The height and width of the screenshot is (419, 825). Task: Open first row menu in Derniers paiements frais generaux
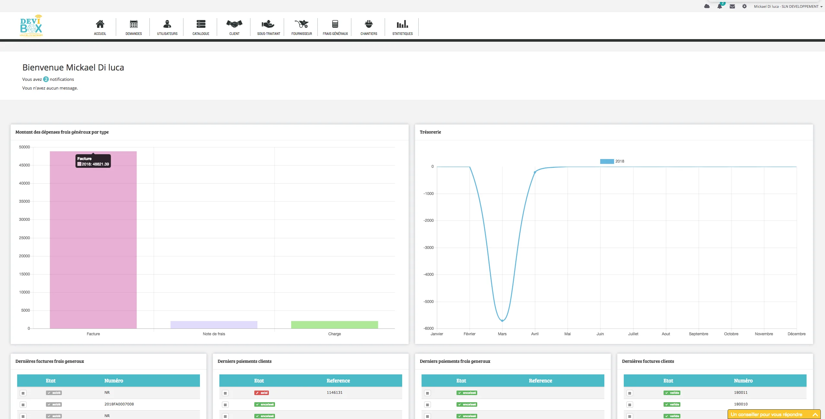point(427,393)
